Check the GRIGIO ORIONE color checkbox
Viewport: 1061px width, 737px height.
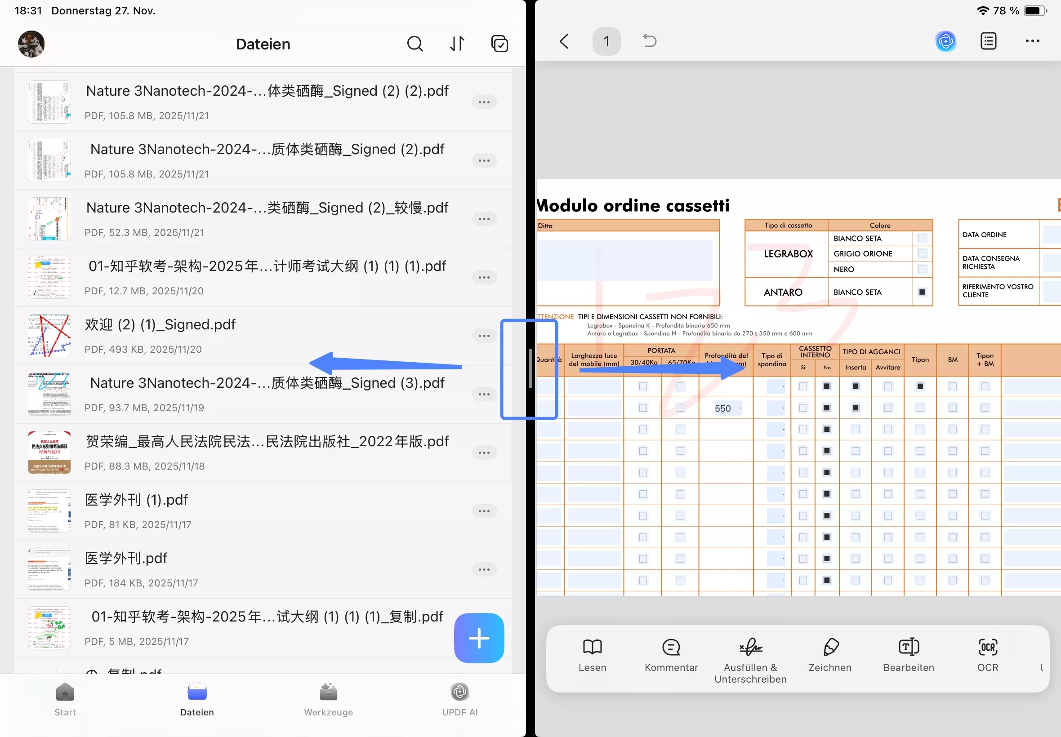922,254
